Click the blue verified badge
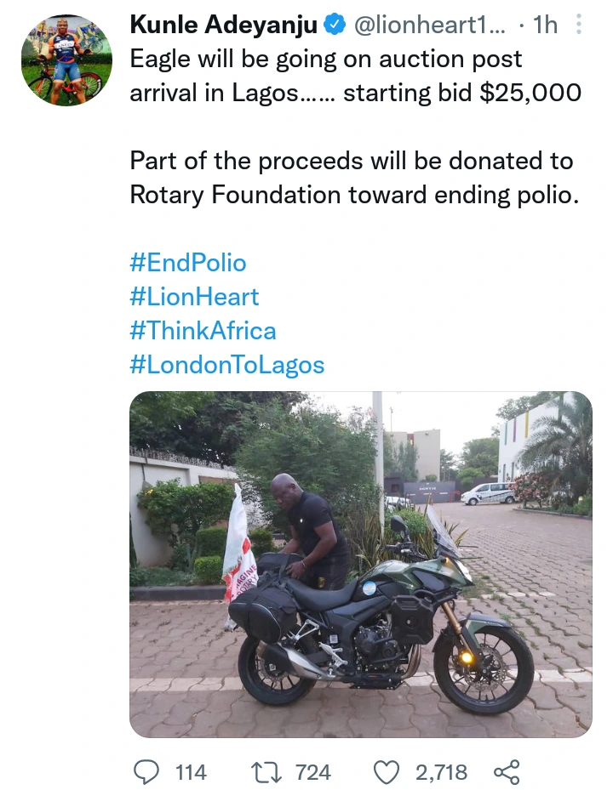The width and height of the screenshot is (613, 790). [x=335, y=26]
